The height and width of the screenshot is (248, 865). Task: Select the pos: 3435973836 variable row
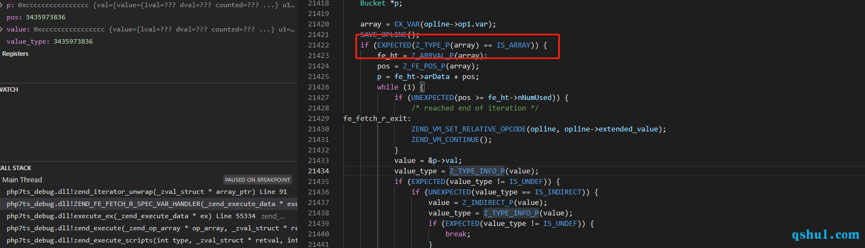(149, 17)
